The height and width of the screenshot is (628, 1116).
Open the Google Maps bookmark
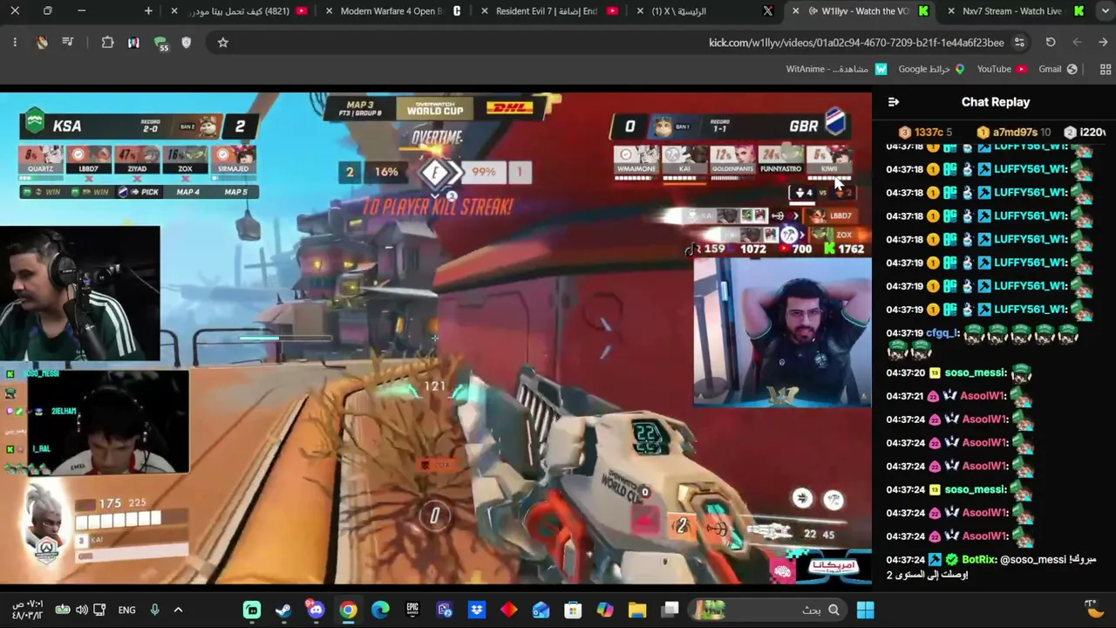point(931,69)
